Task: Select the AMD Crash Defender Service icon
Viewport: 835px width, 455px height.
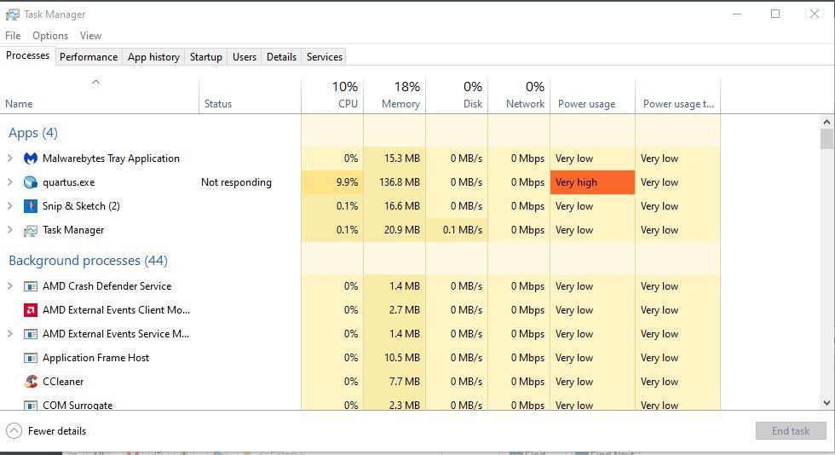Action: pyautogui.click(x=31, y=286)
